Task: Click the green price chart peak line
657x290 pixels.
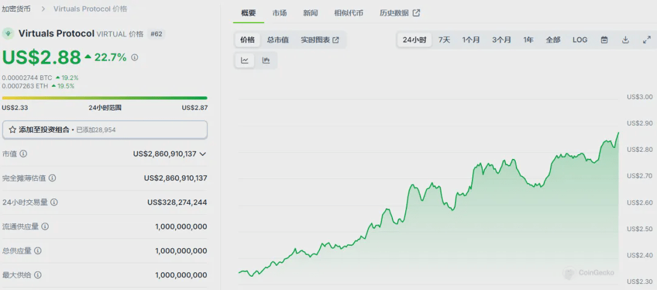Action: coord(618,133)
